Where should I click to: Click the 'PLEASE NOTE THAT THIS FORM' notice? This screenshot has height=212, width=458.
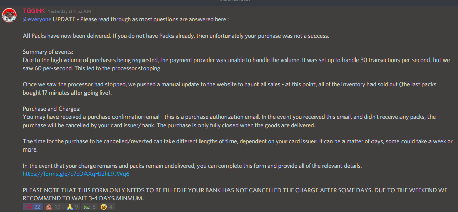[x=235, y=194]
